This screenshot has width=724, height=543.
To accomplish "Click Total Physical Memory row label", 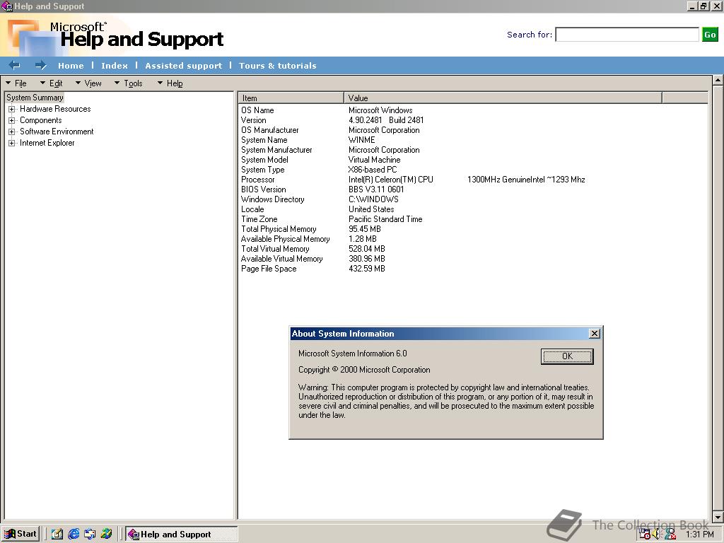I will pos(279,229).
